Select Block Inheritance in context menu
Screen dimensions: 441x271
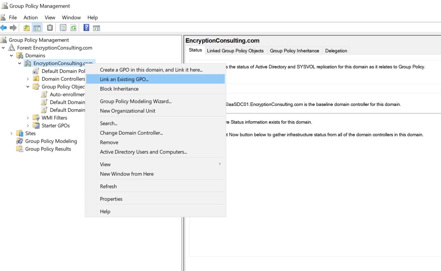119,89
